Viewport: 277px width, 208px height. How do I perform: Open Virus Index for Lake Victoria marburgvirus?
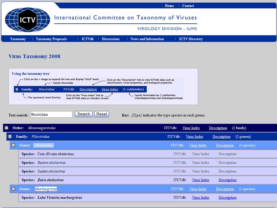pos(201,198)
